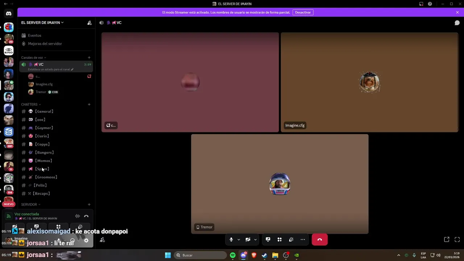Viewport: 464px width, 261px height.
Task: Open the [Momos] text channel
Action: [56, 161]
